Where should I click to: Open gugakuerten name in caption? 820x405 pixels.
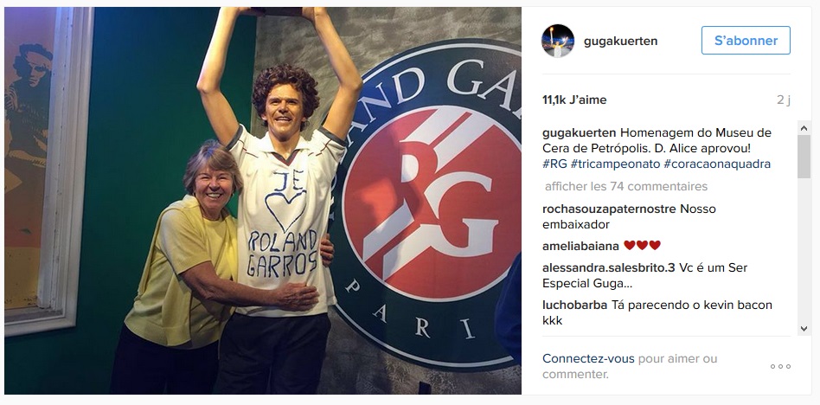pyautogui.click(x=580, y=132)
